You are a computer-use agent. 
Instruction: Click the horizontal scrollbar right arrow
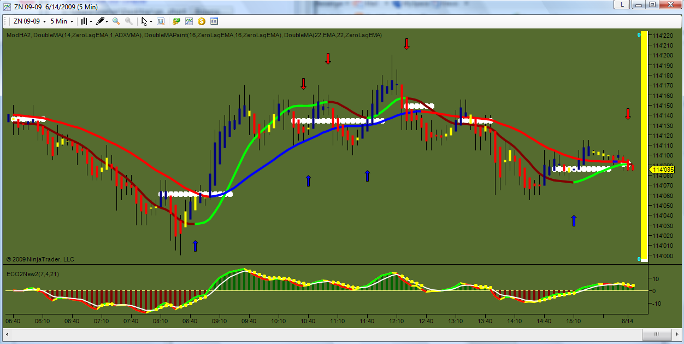pyautogui.click(x=676, y=334)
